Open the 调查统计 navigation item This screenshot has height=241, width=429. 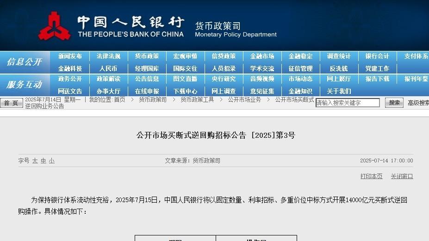(x=339, y=56)
